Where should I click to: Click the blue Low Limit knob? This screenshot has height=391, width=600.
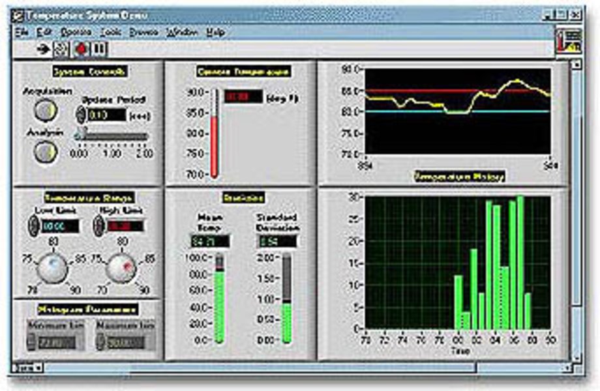pos(52,267)
